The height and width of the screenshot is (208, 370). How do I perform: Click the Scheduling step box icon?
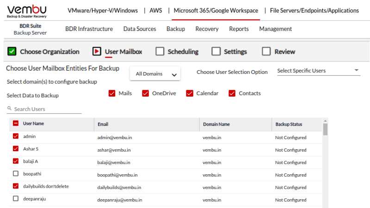[160, 51]
